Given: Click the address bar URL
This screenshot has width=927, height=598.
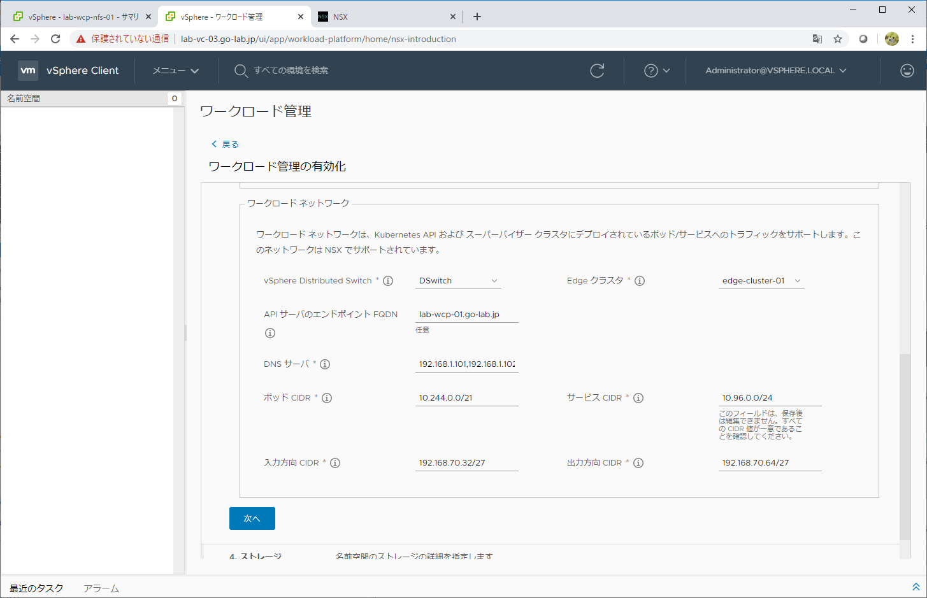Looking at the screenshot, I should coord(319,39).
